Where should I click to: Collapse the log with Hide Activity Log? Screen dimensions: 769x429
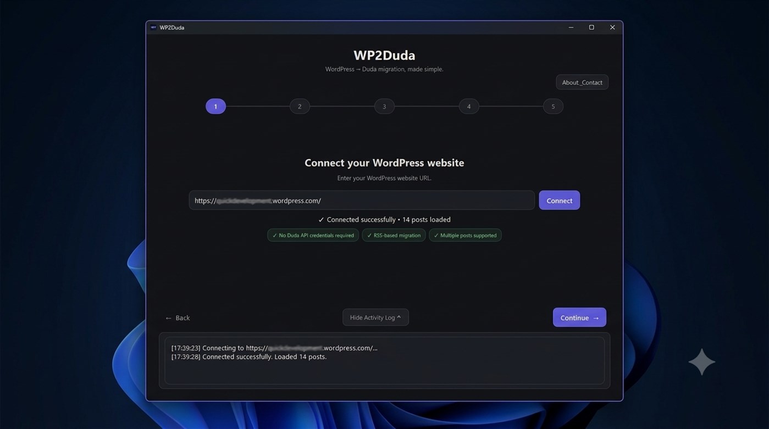(x=375, y=317)
